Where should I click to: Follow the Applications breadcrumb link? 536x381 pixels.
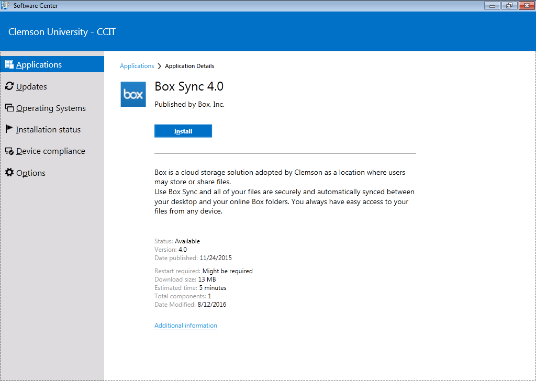(x=137, y=66)
